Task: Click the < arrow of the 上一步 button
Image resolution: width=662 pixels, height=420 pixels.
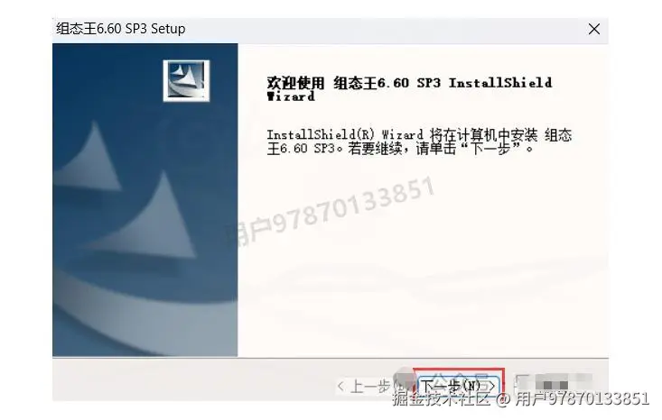Action: 340,386
